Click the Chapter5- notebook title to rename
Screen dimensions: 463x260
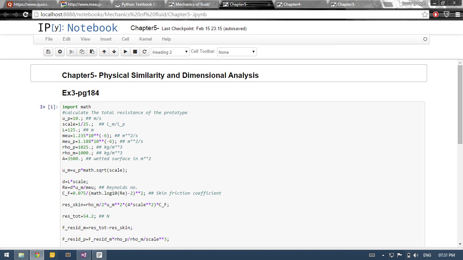click(145, 28)
